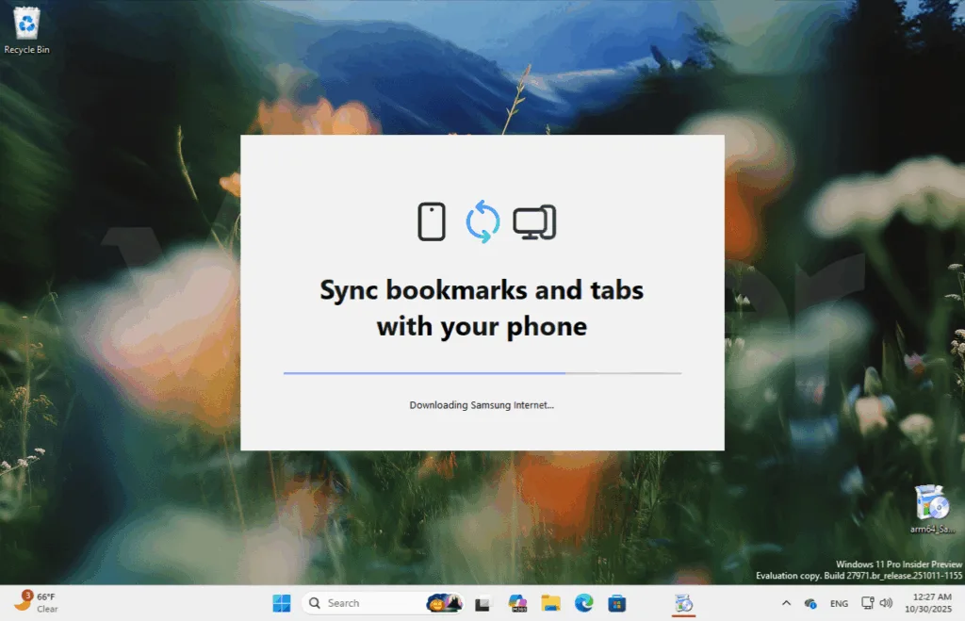Click the OneDrive cloud tray icon

click(x=810, y=603)
